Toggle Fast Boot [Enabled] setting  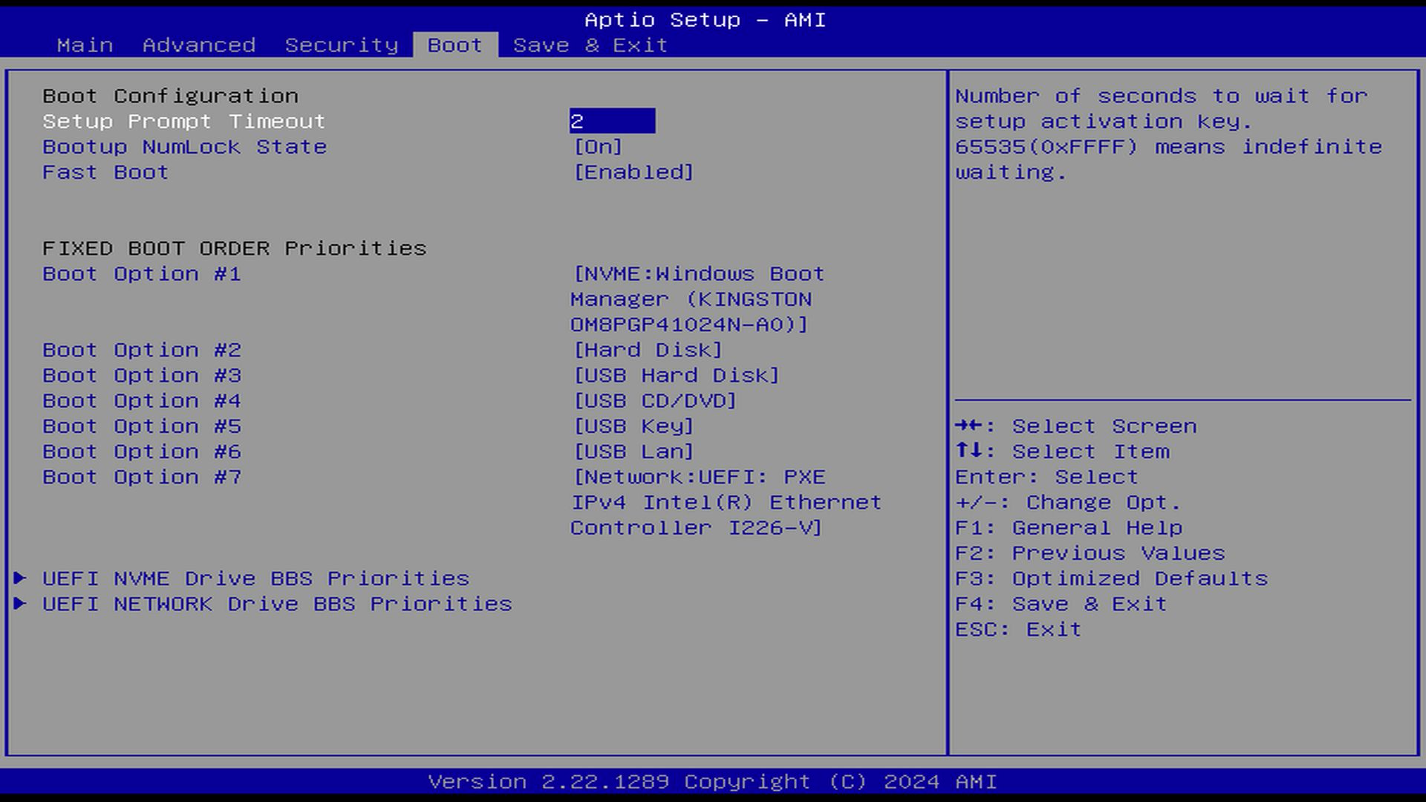click(633, 172)
